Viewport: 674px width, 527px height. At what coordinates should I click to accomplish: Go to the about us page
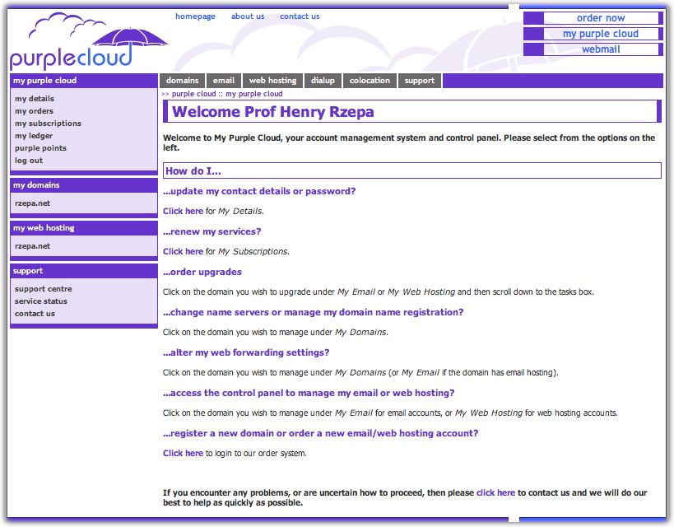(x=248, y=16)
